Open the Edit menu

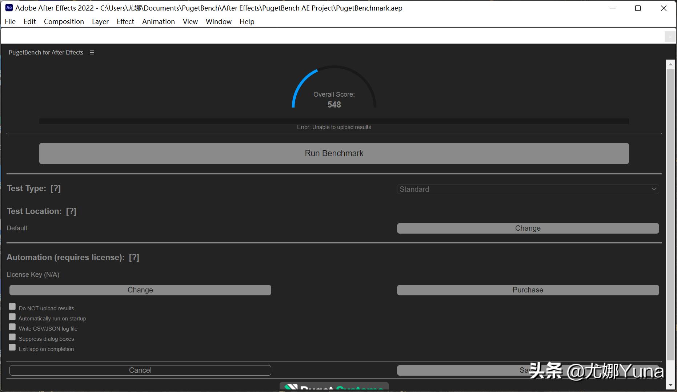(30, 21)
